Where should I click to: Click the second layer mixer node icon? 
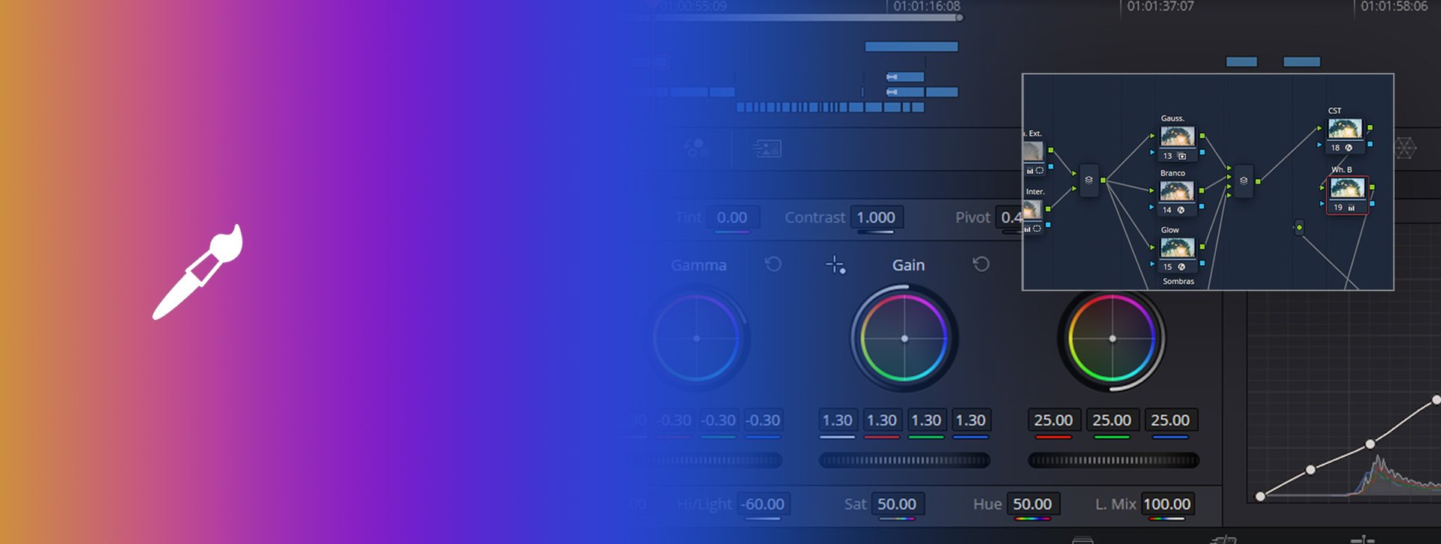[1244, 181]
